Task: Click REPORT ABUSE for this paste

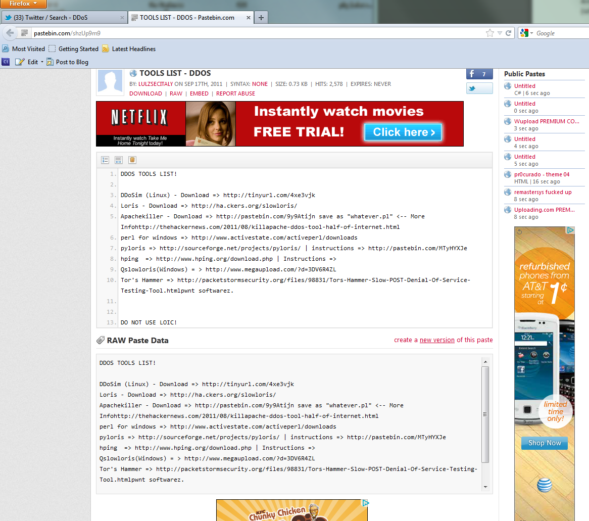Action: coord(235,93)
